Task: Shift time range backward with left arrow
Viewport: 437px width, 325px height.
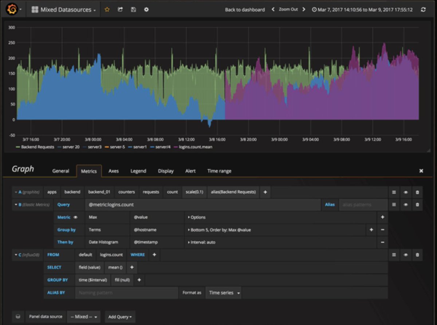Action: point(273,10)
